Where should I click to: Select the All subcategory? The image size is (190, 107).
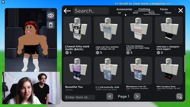[x=119, y=13]
